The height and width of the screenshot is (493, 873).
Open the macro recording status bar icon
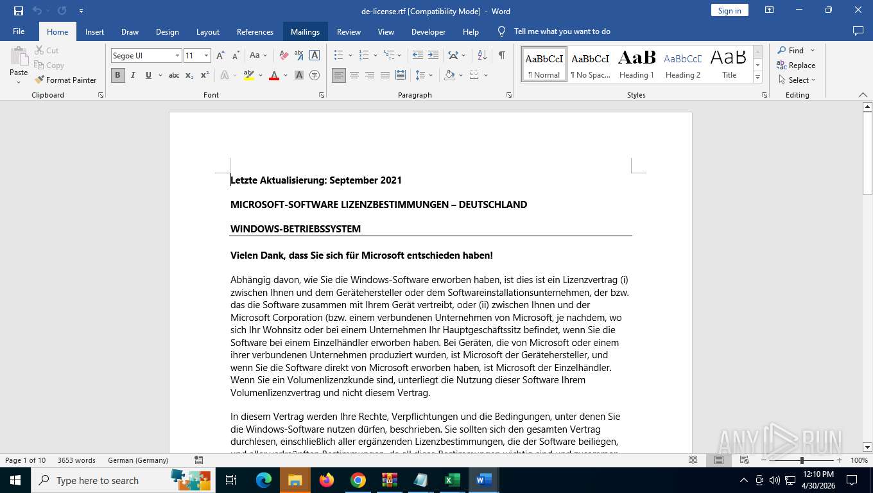199,460
